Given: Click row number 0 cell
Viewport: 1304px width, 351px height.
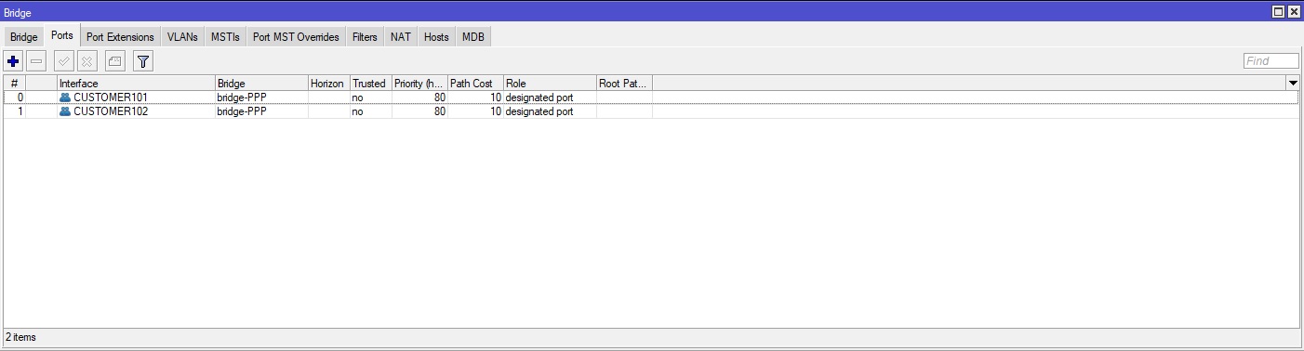Looking at the screenshot, I should (x=14, y=97).
